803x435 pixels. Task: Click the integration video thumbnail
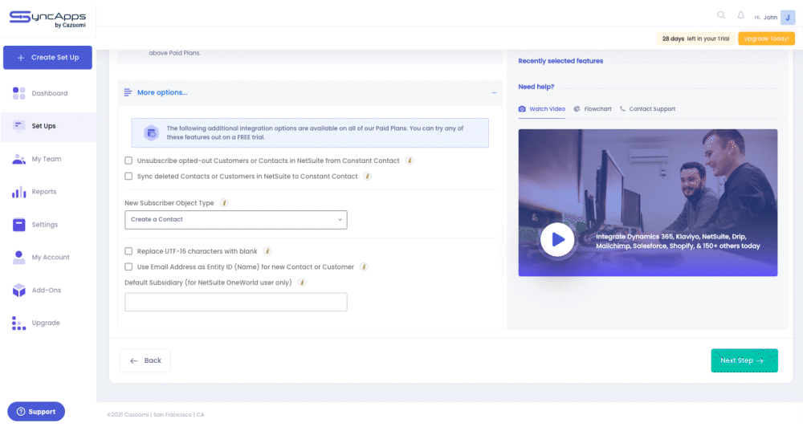pyautogui.click(x=648, y=203)
